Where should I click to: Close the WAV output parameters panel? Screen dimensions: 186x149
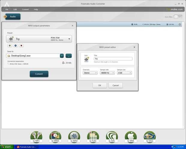[x=73, y=26]
